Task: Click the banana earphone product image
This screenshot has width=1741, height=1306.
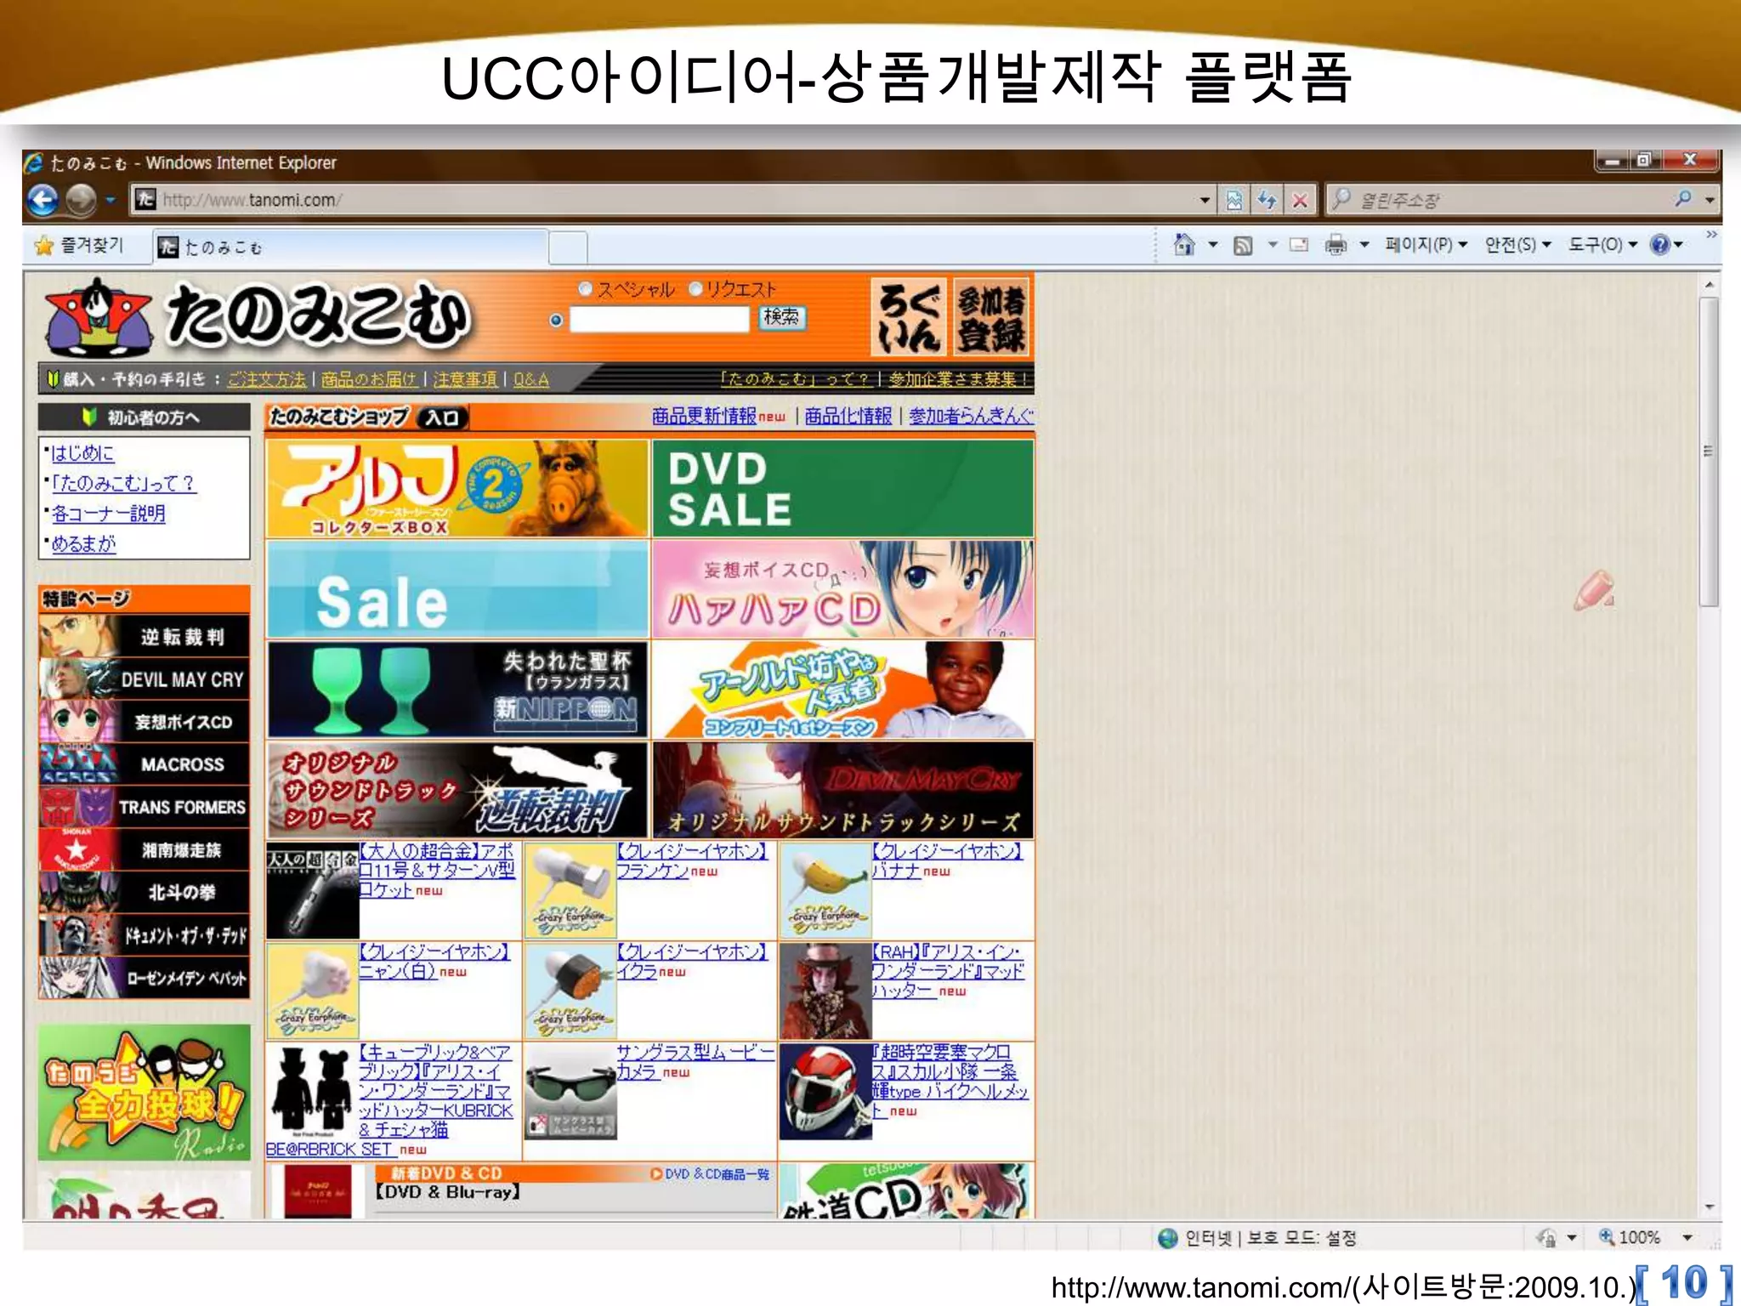Action: (825, 890)
